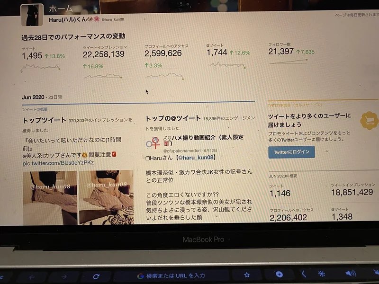This screenshot has width=379, height=284.
Task: Tap the Touch Bar volume speaker icon
Action: [351, 273]
